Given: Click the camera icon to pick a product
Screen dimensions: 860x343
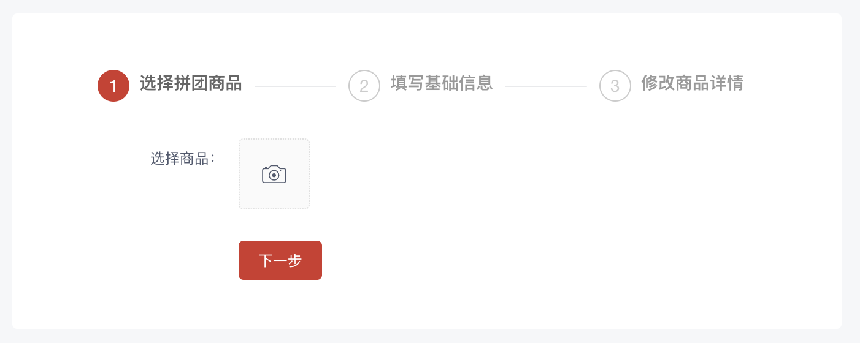Looking at the screenshot, I should tap(274, 174).
